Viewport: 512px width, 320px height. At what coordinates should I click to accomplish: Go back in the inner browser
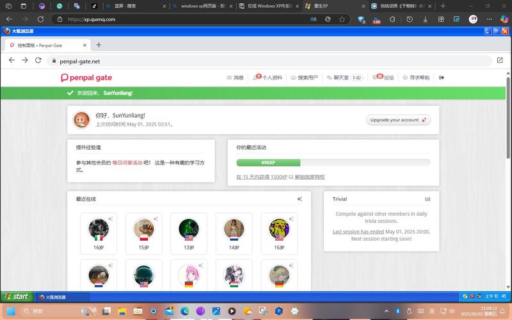(x=12, y=61)
